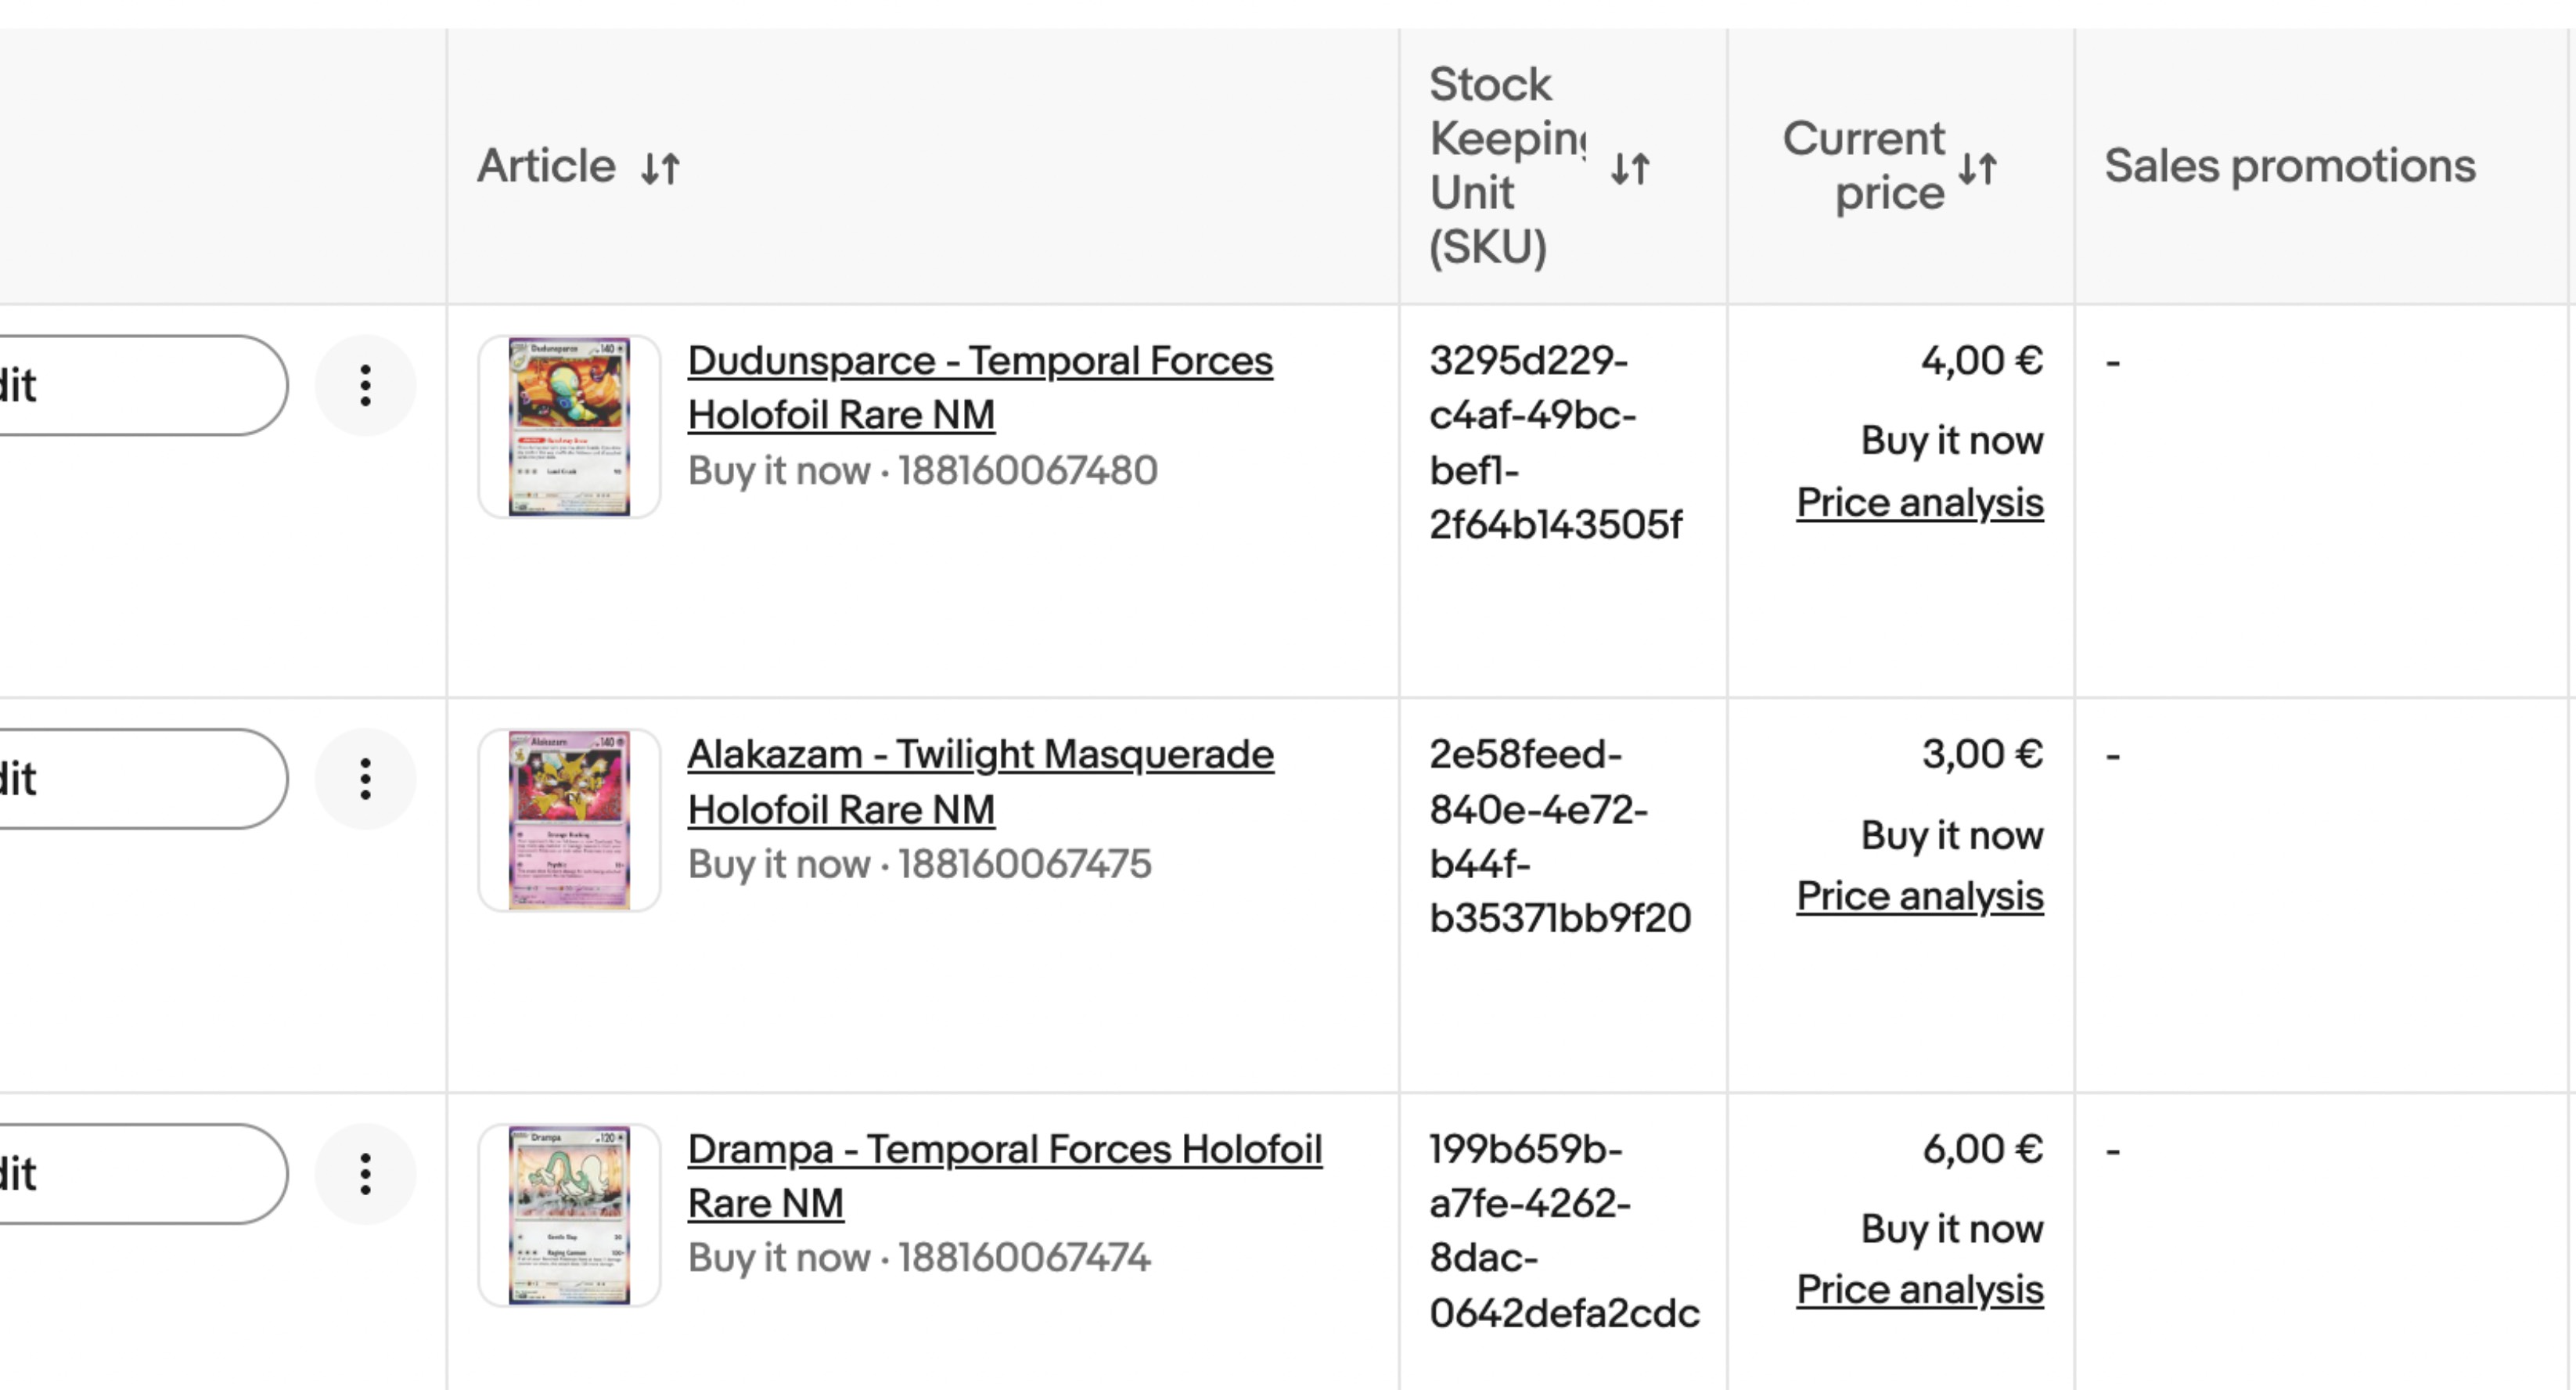This screenshot has height=1390, width=2576.
Task: Sort listings by Article column
Action: tap(661, 168)
